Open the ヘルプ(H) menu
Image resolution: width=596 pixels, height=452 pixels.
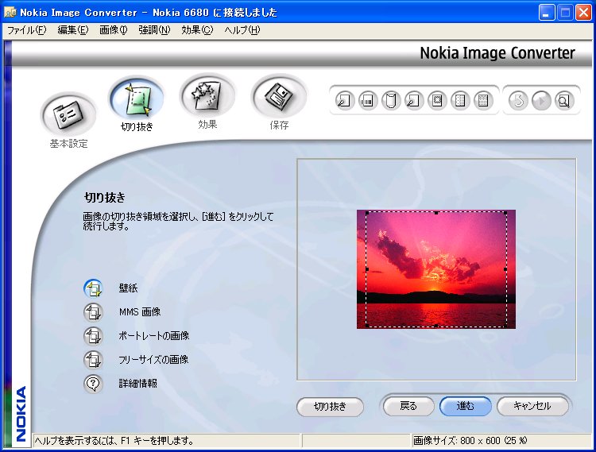(242, 30)
